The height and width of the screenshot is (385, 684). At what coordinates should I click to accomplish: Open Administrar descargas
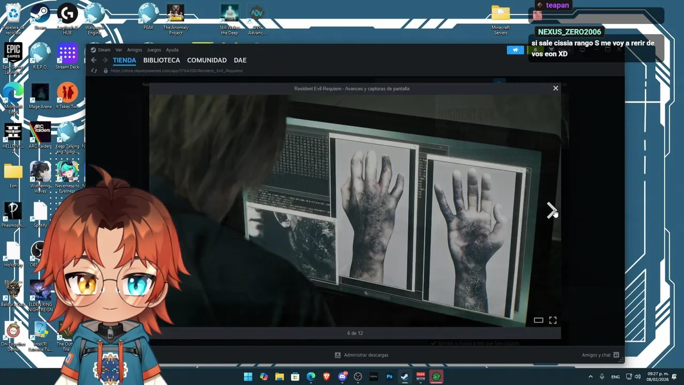[x=361, y=355]
